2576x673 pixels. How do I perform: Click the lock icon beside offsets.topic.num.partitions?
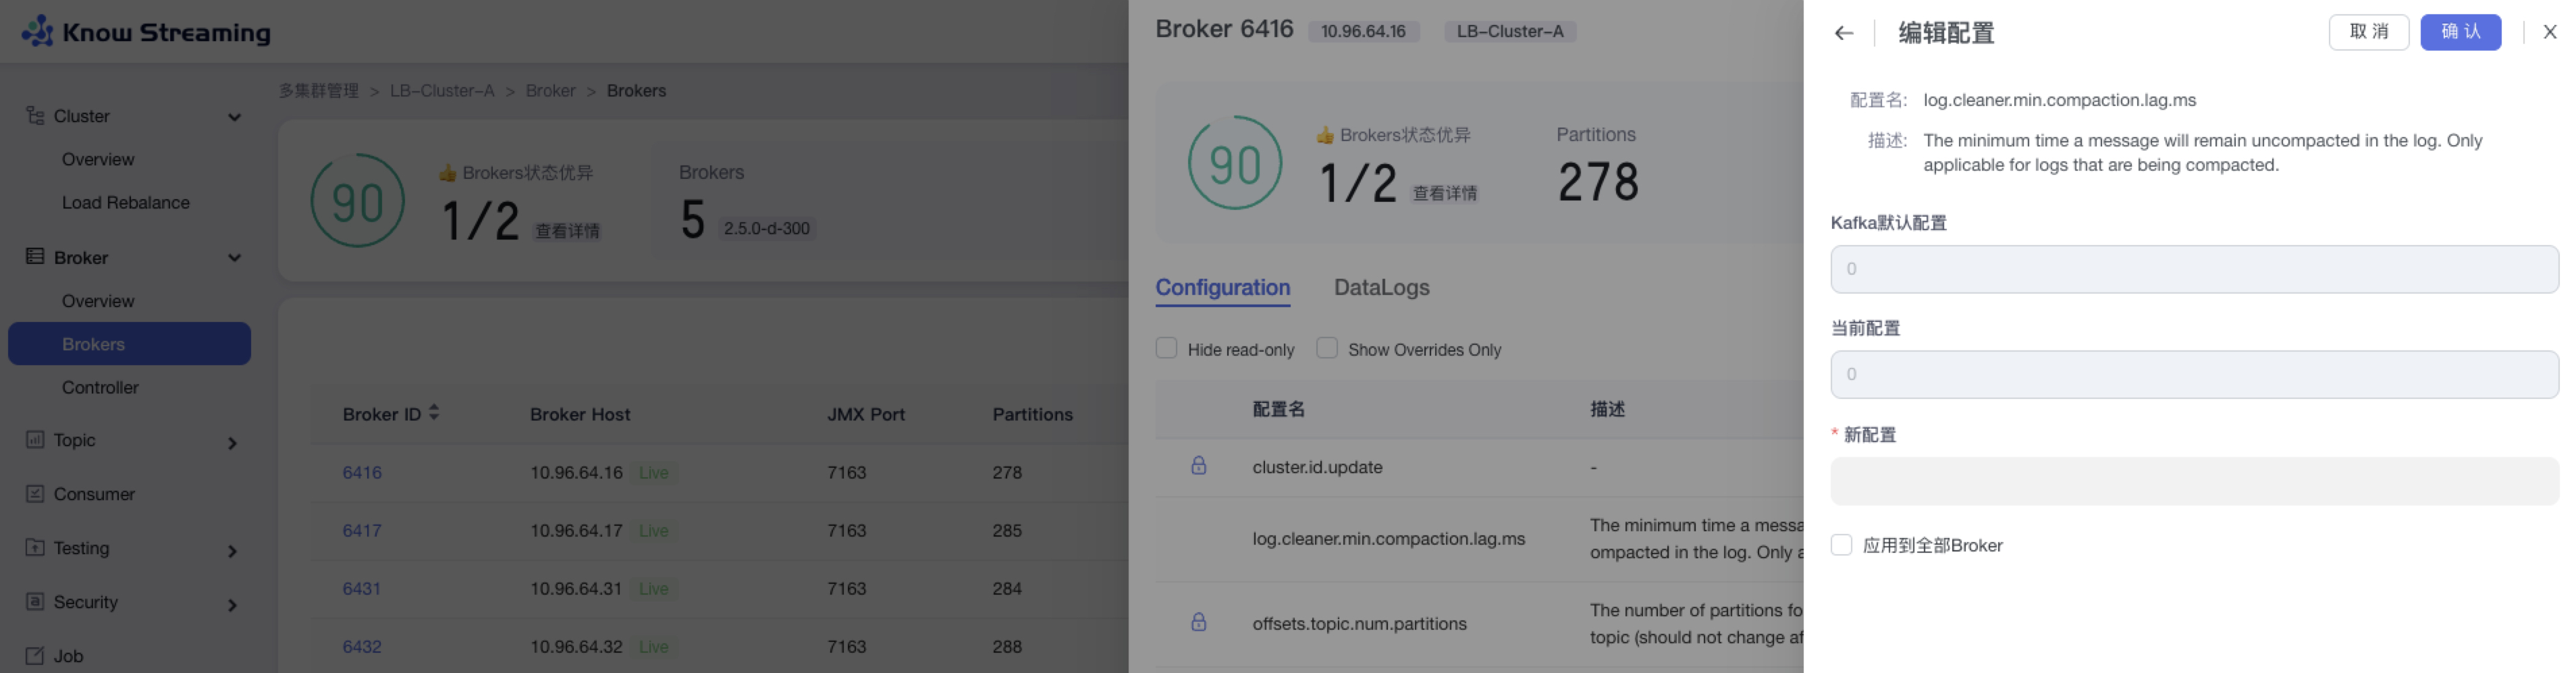1200,623
